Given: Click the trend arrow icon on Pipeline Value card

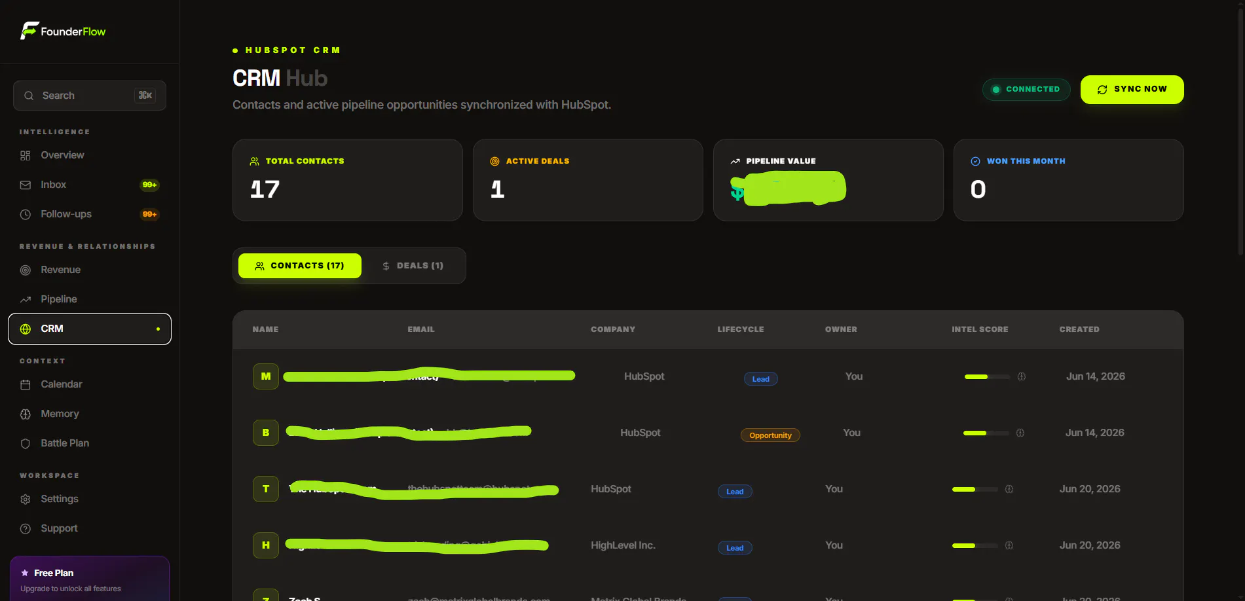Looking at the screenshot, I should tap(735, 161).
